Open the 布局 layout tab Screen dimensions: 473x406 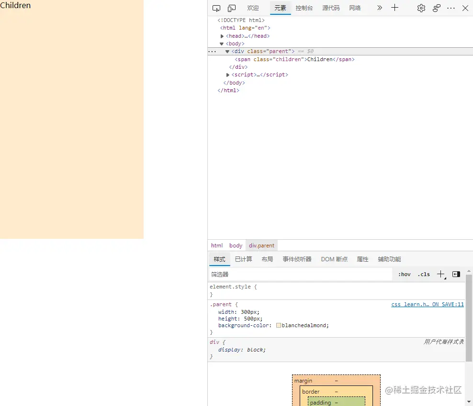[x=267, y=259]
